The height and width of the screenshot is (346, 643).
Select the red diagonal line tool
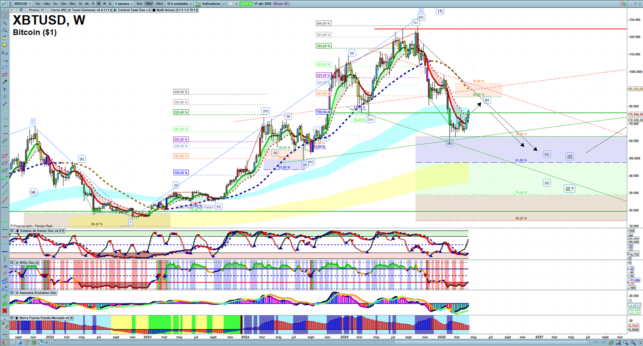(x=4, y=200)
